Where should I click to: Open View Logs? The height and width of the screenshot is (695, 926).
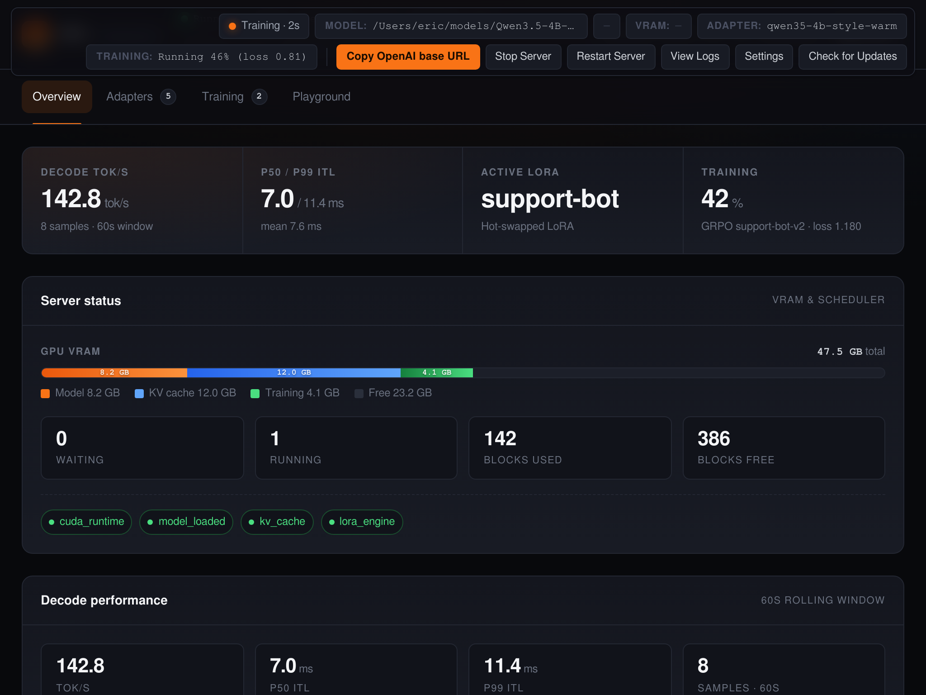(x=695, y=57)
